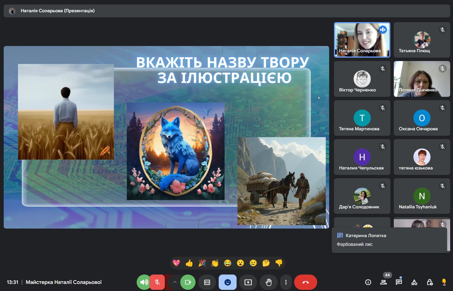The height and width of the screenshot is (291, 453).
Task: Open Катерина Лопатка's chat message notification
Action: (x=389, y=240)
